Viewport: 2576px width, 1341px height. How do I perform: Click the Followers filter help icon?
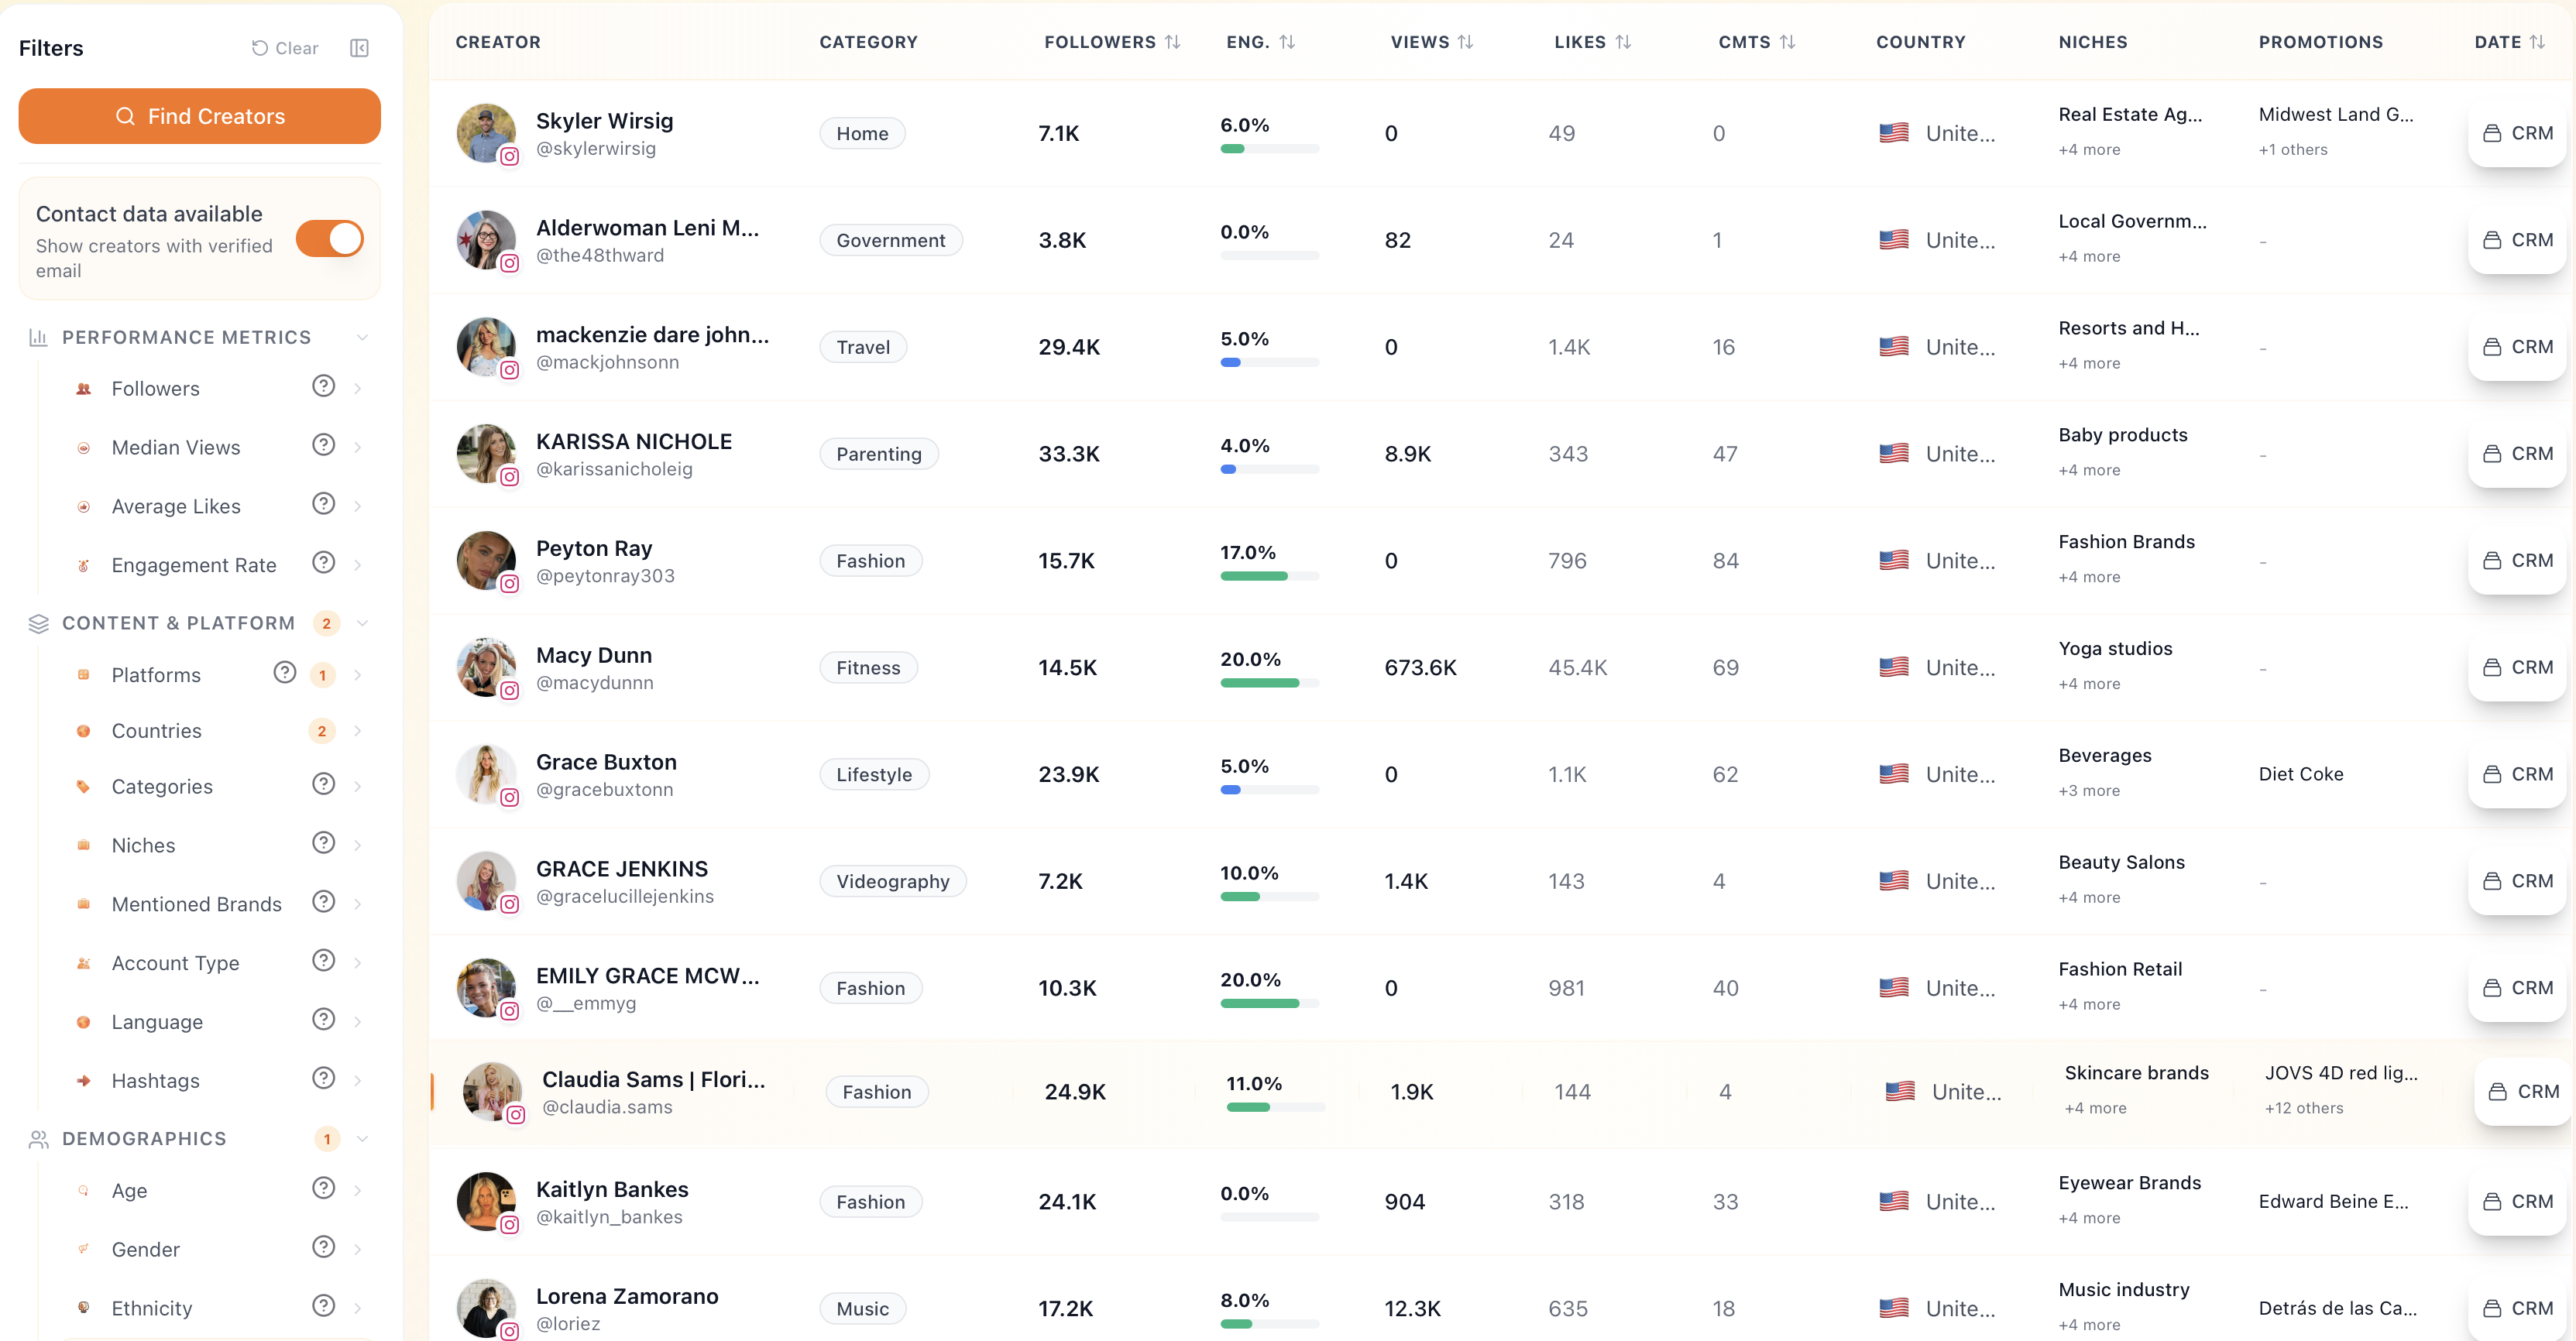[322, 387]
